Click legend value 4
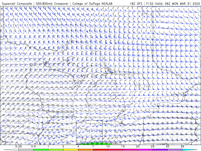 [78, 146]
